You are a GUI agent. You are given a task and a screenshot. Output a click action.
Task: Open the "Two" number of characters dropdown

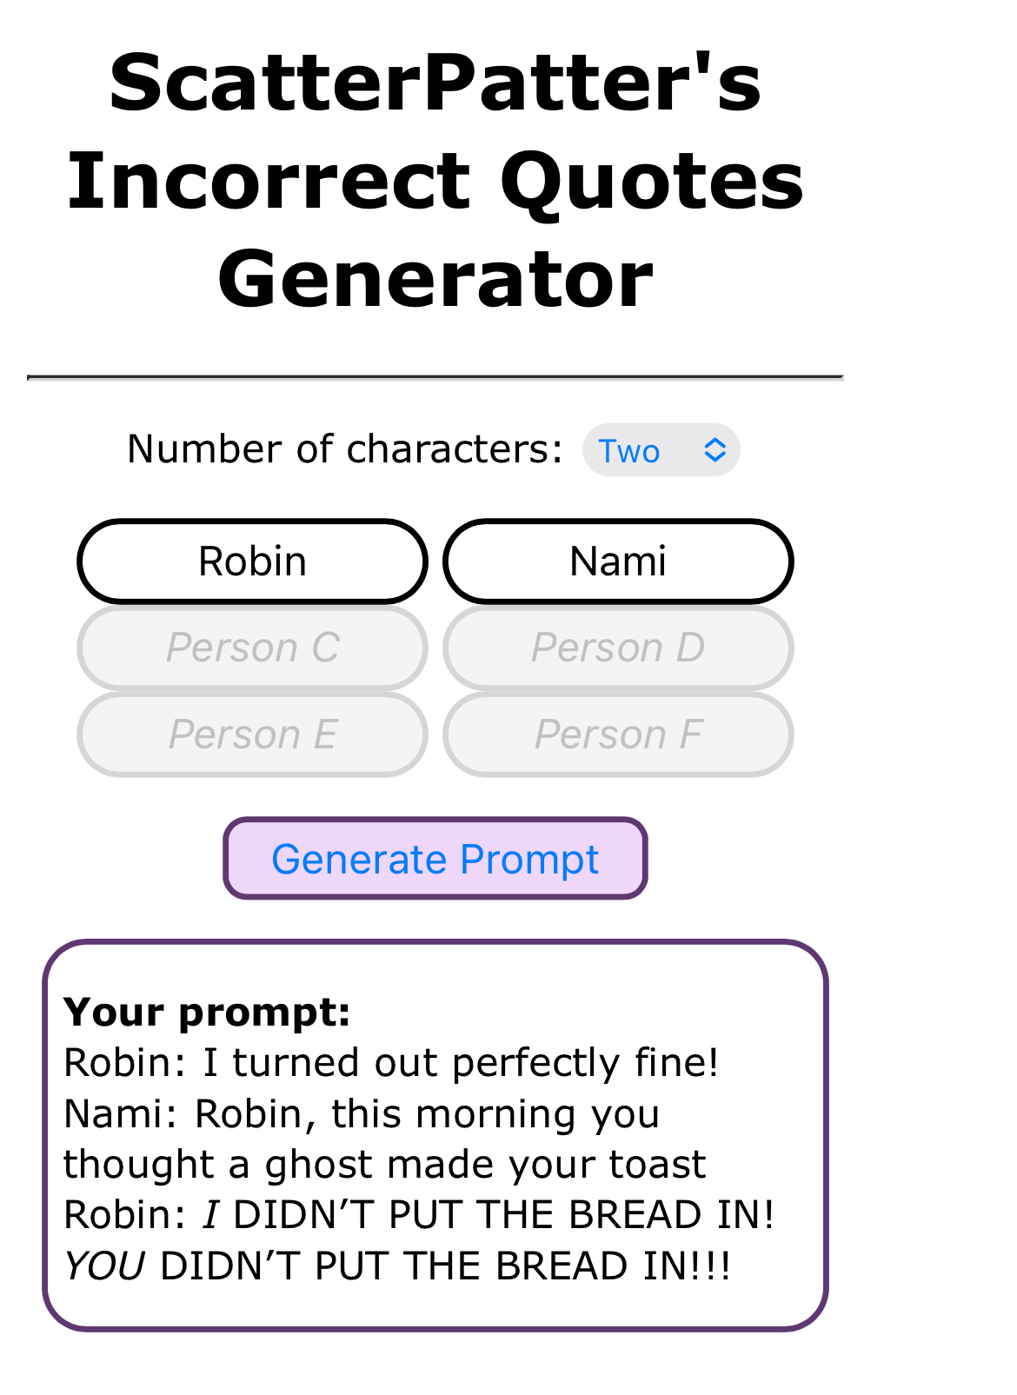659,450
